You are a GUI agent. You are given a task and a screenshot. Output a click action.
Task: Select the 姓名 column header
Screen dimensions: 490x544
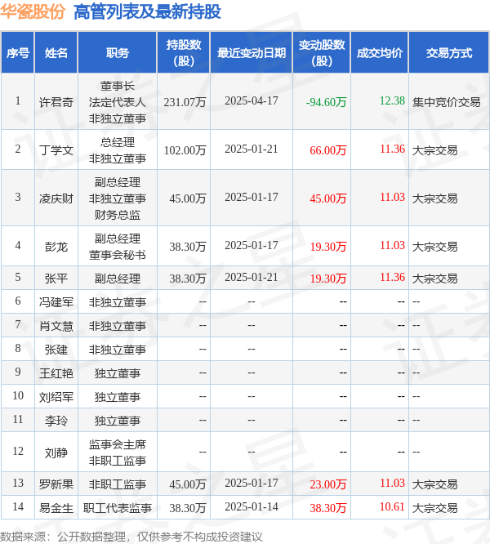[56, 53]
